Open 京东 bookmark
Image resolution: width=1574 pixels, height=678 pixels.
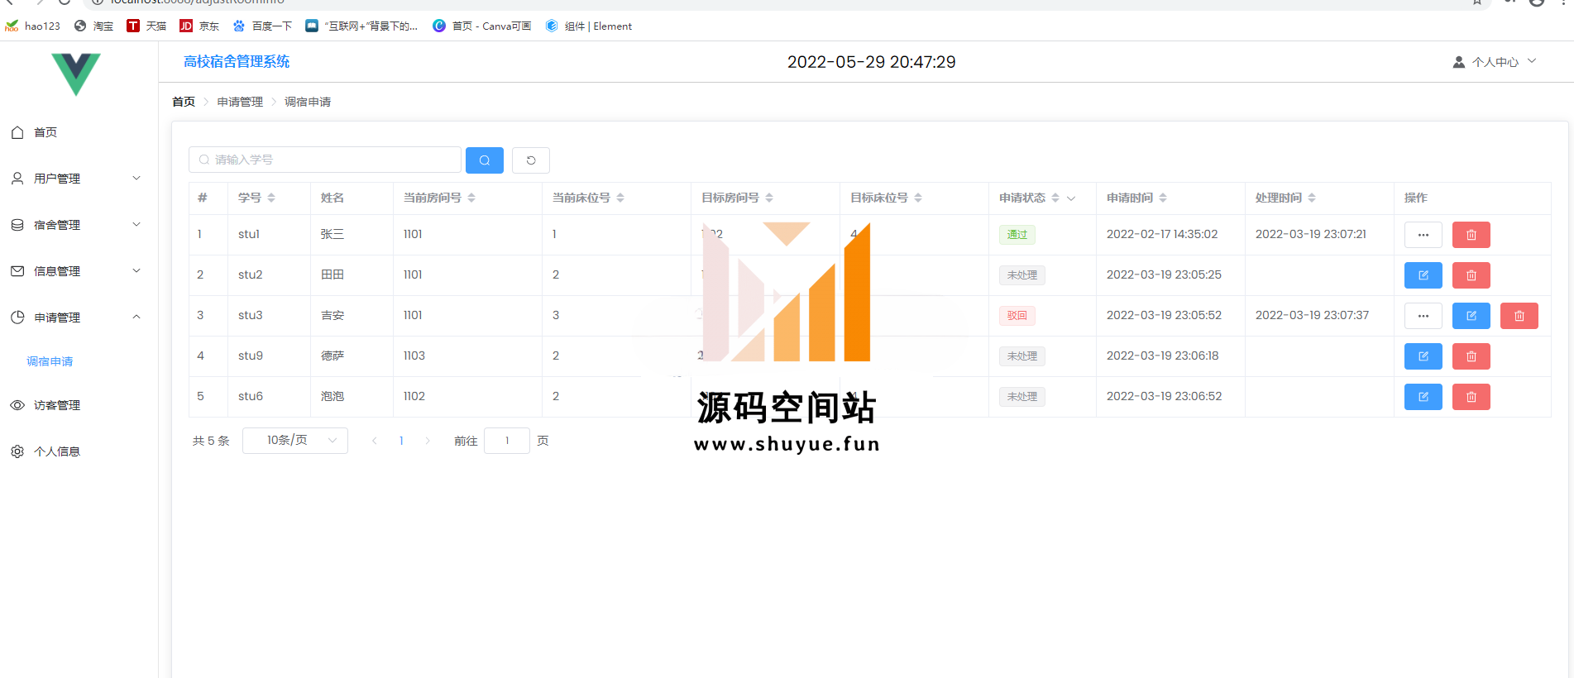point(199,26)
